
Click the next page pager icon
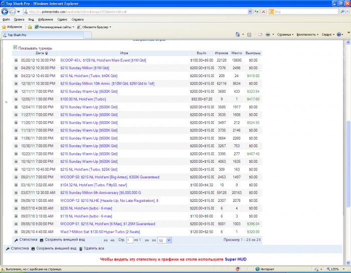click(x=147, y=240)
